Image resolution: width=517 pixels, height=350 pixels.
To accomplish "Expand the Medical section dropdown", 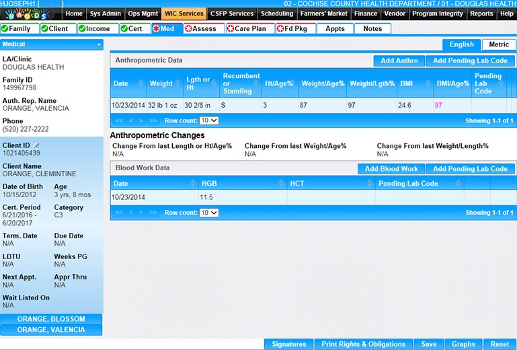I will pos(100,45).
